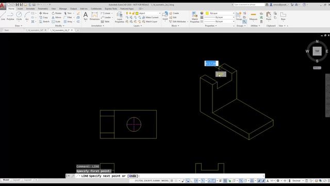Click the Layout1 tab
Viewport: 330px width, 186px height.
coord(16,180)
